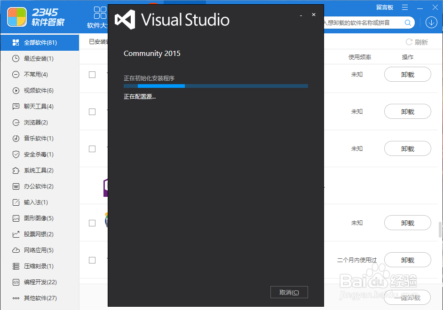Screen dimensions: 443x310
Task: Select 不常用(4) minus icon category
Action: tap(16, 75)
